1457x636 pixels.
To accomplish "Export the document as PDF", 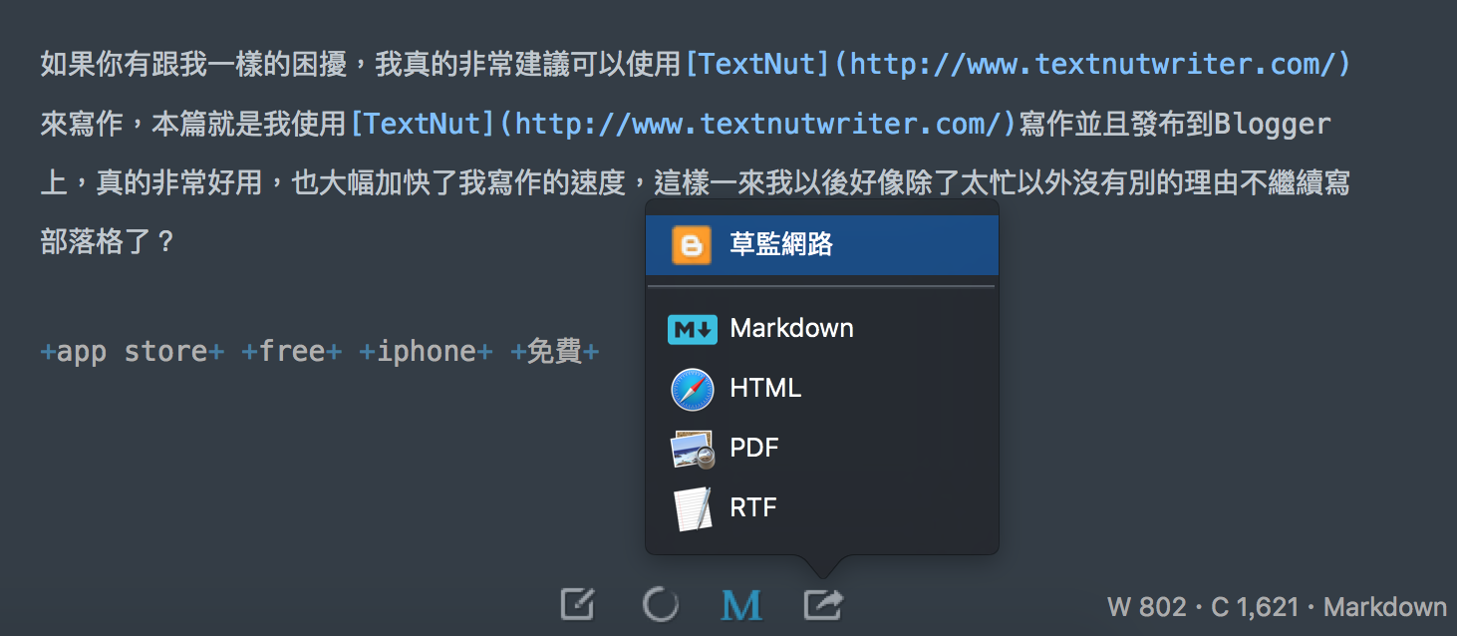I will pos(822,449).
